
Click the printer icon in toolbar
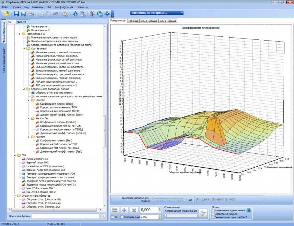31,14
